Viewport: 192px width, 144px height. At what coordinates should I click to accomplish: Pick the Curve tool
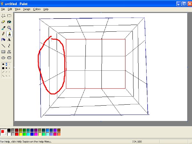coord(9,46)
